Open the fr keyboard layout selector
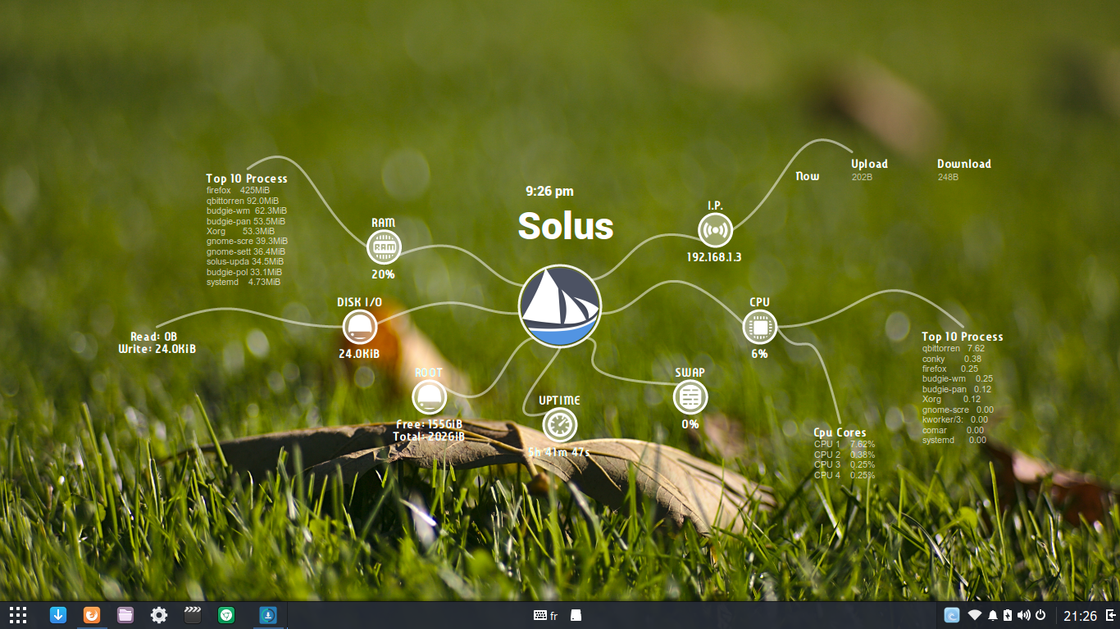This screenshot has width=1120, height=629. [547, 615]
